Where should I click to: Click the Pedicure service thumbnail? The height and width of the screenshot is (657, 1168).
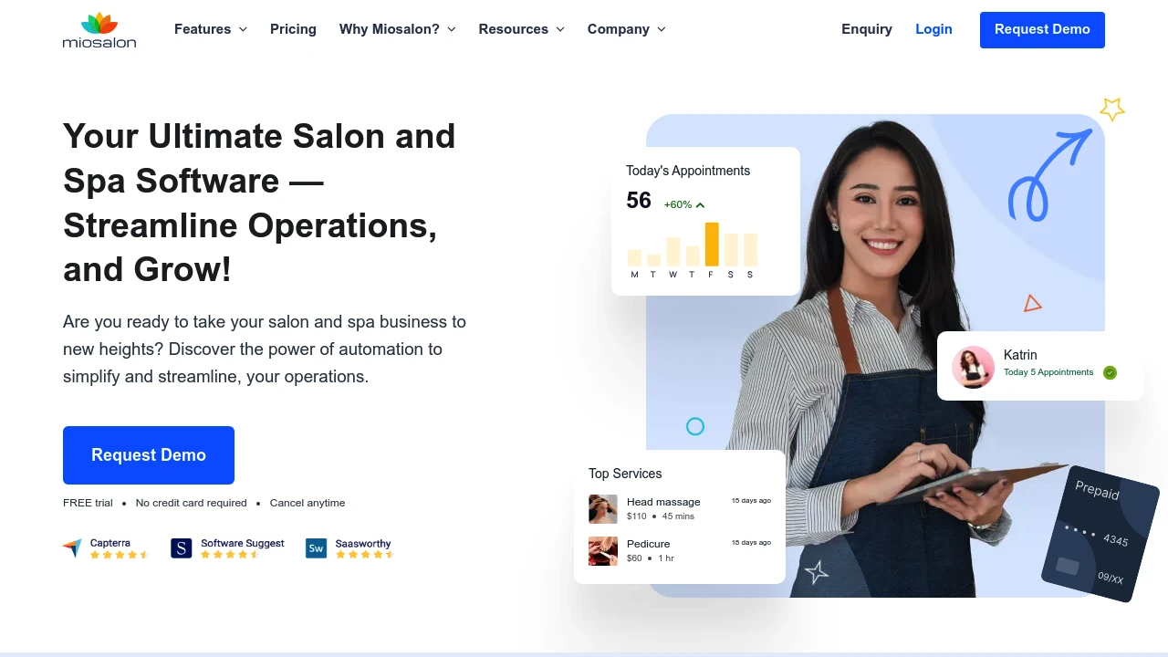click(602, 550)
